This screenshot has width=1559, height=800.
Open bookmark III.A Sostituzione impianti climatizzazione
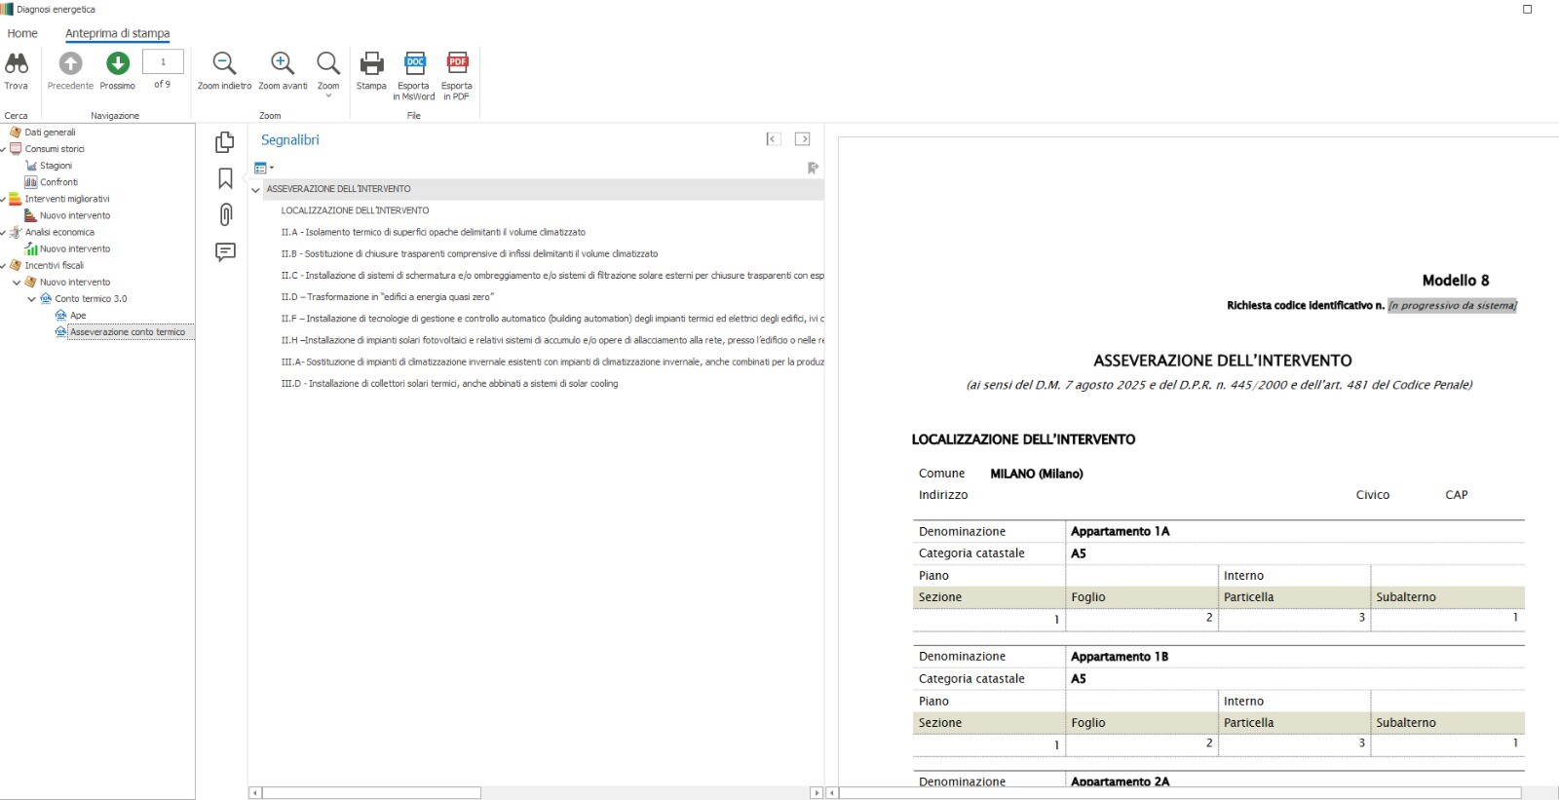click(x=552, y=362)
